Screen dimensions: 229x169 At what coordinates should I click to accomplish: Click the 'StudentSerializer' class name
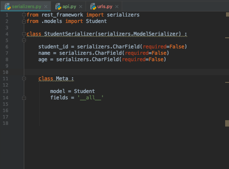70,34
